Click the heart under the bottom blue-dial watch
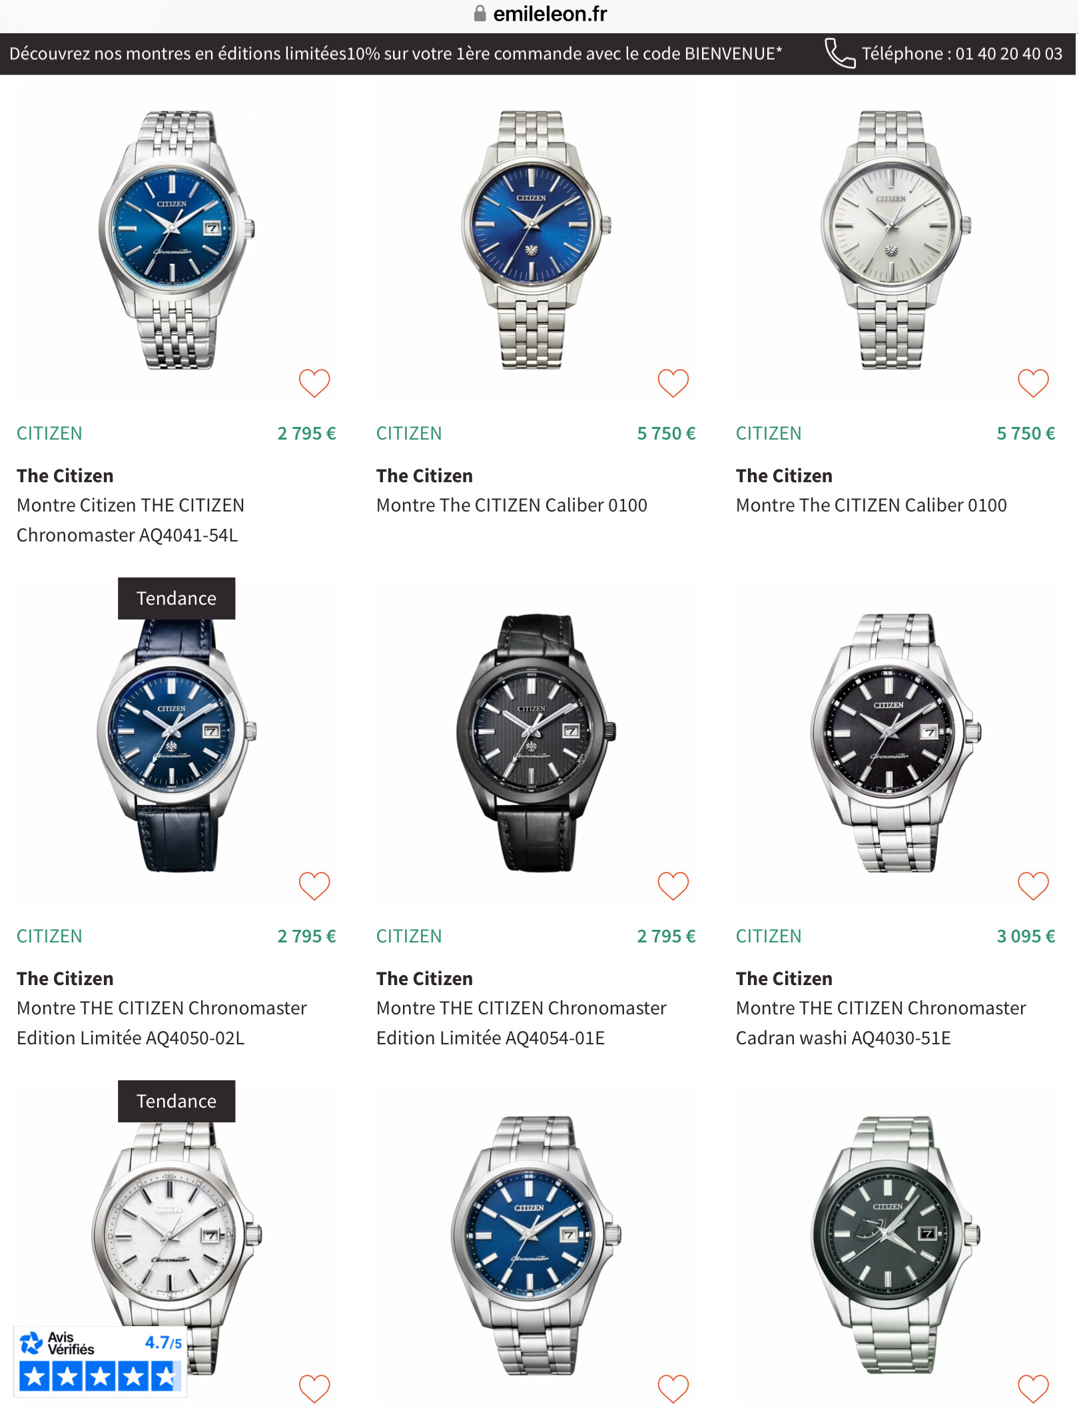This screenshot has width=1079, height=1412. 673,1389
